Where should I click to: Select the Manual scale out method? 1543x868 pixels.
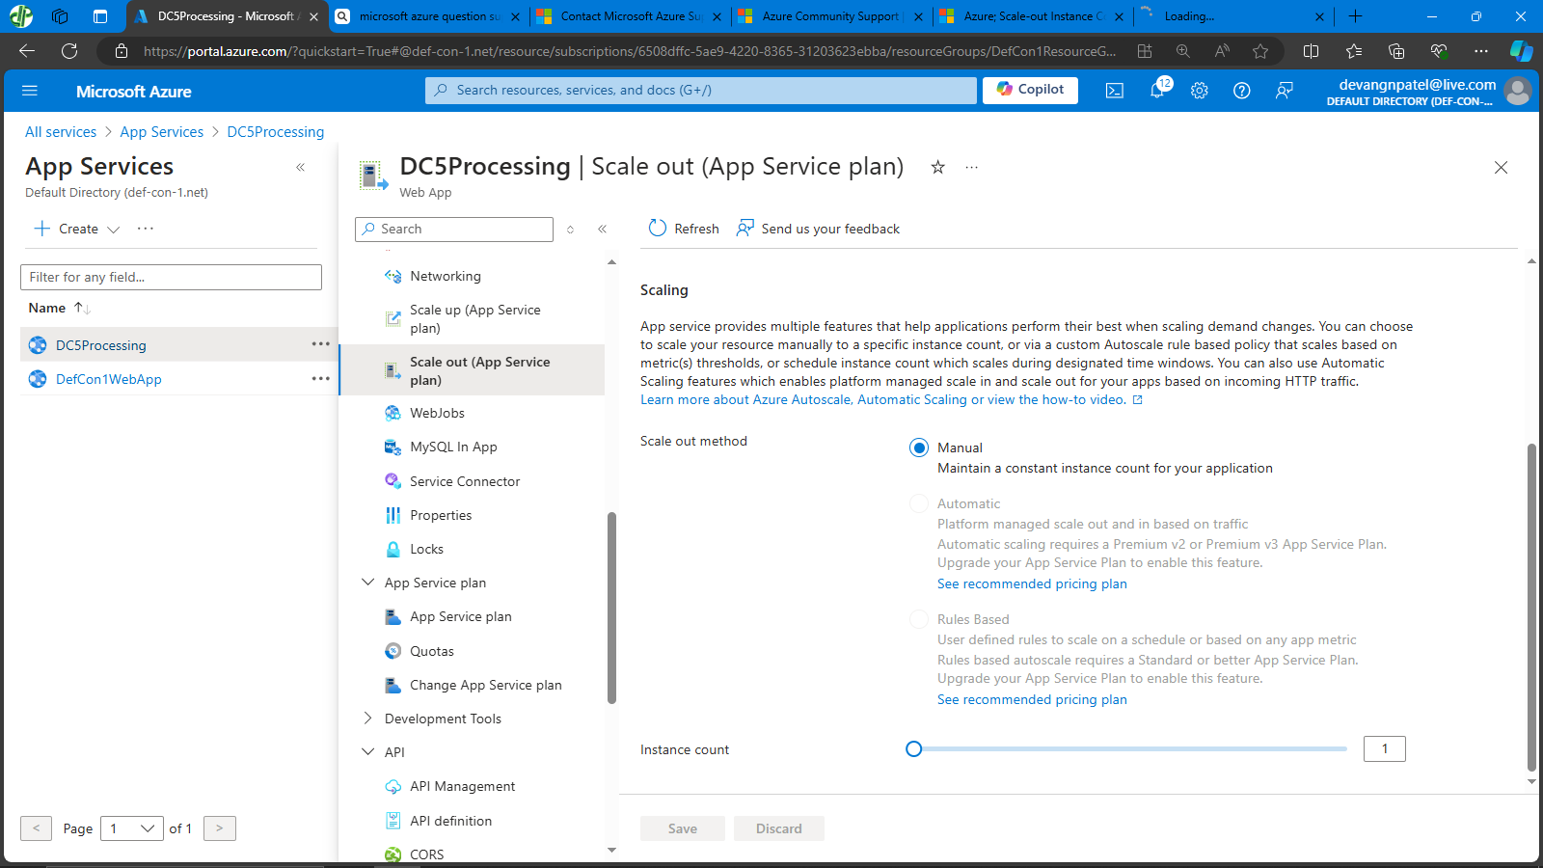click(x=918, y=448)
